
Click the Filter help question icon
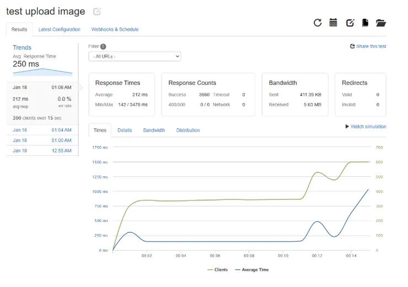point(103,47)
